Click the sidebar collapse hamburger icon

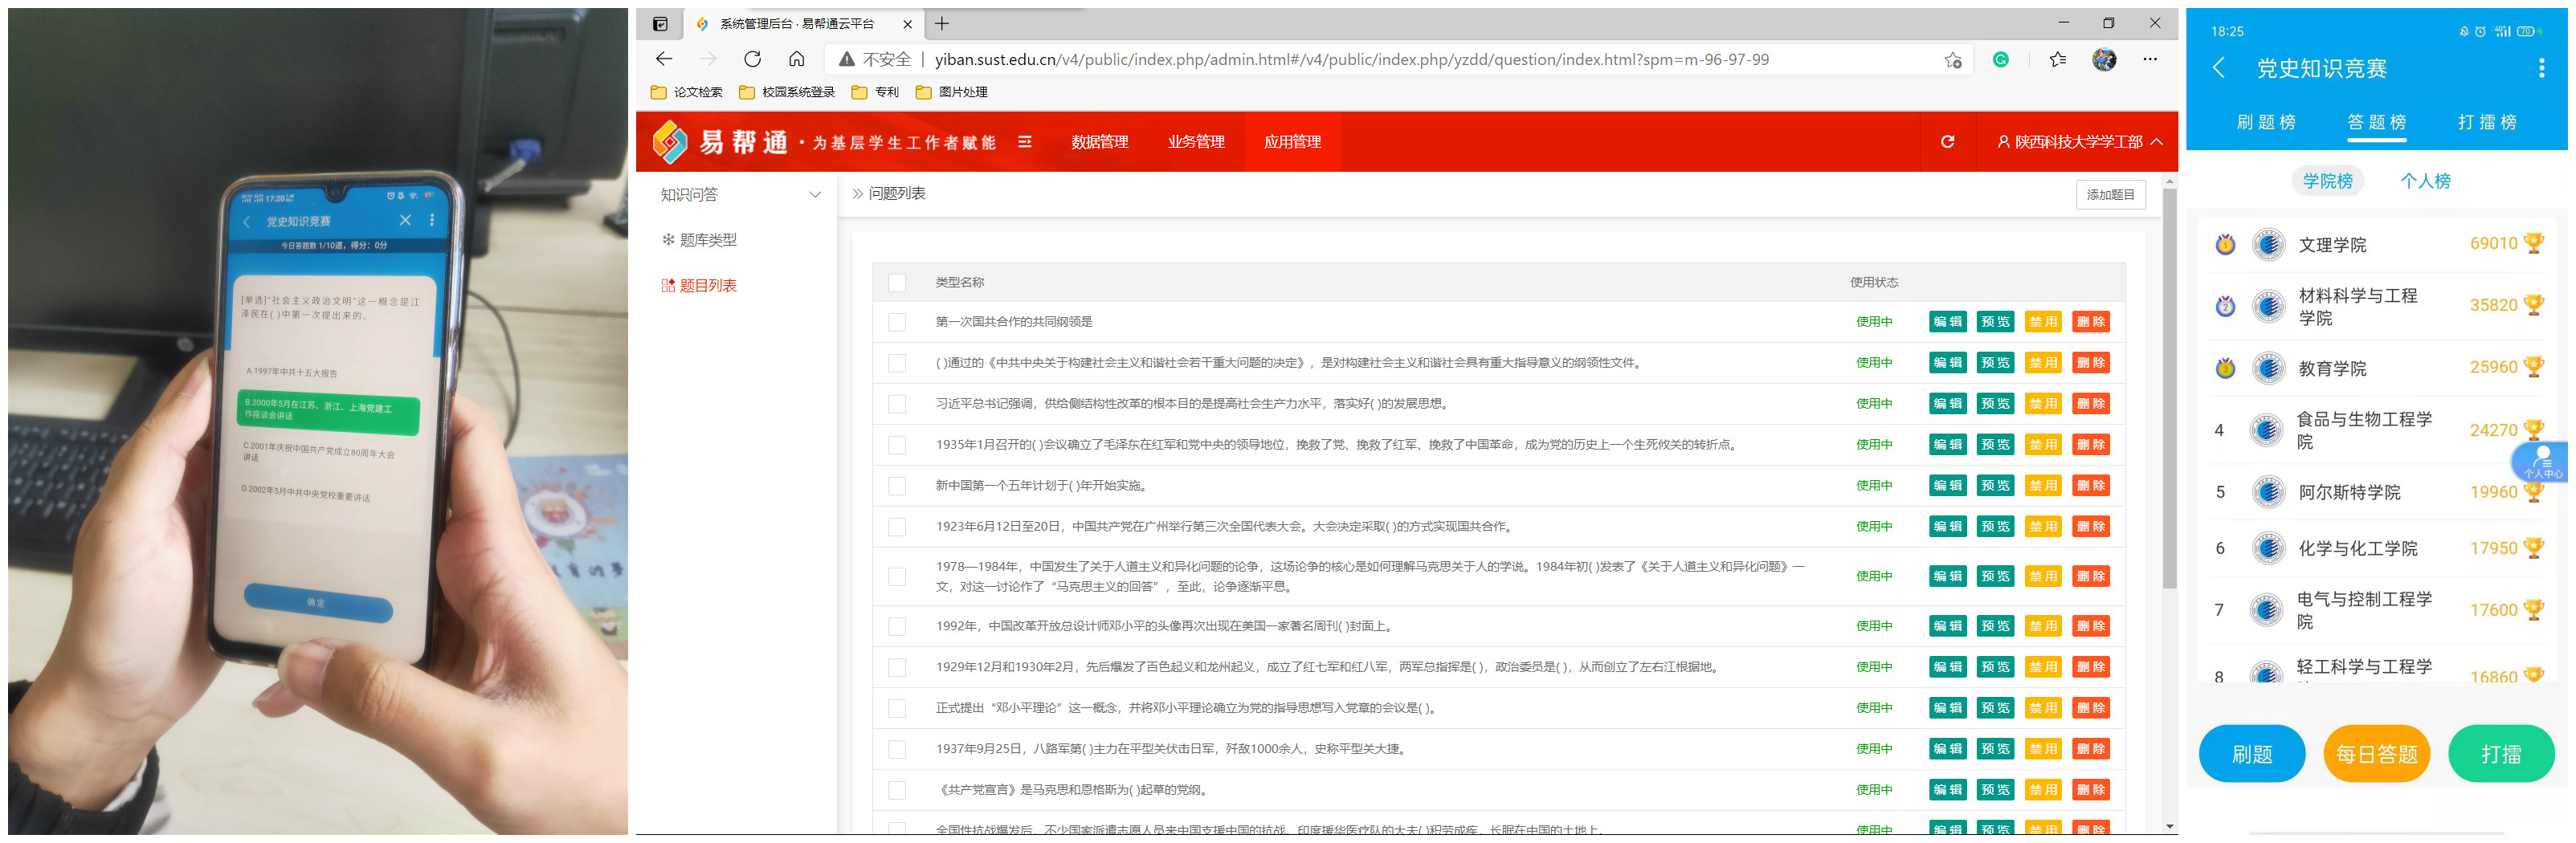[1024, 142]
